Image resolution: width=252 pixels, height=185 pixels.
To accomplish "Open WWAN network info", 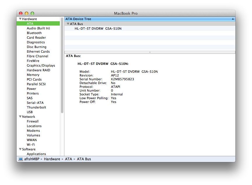I will (32, 140).
